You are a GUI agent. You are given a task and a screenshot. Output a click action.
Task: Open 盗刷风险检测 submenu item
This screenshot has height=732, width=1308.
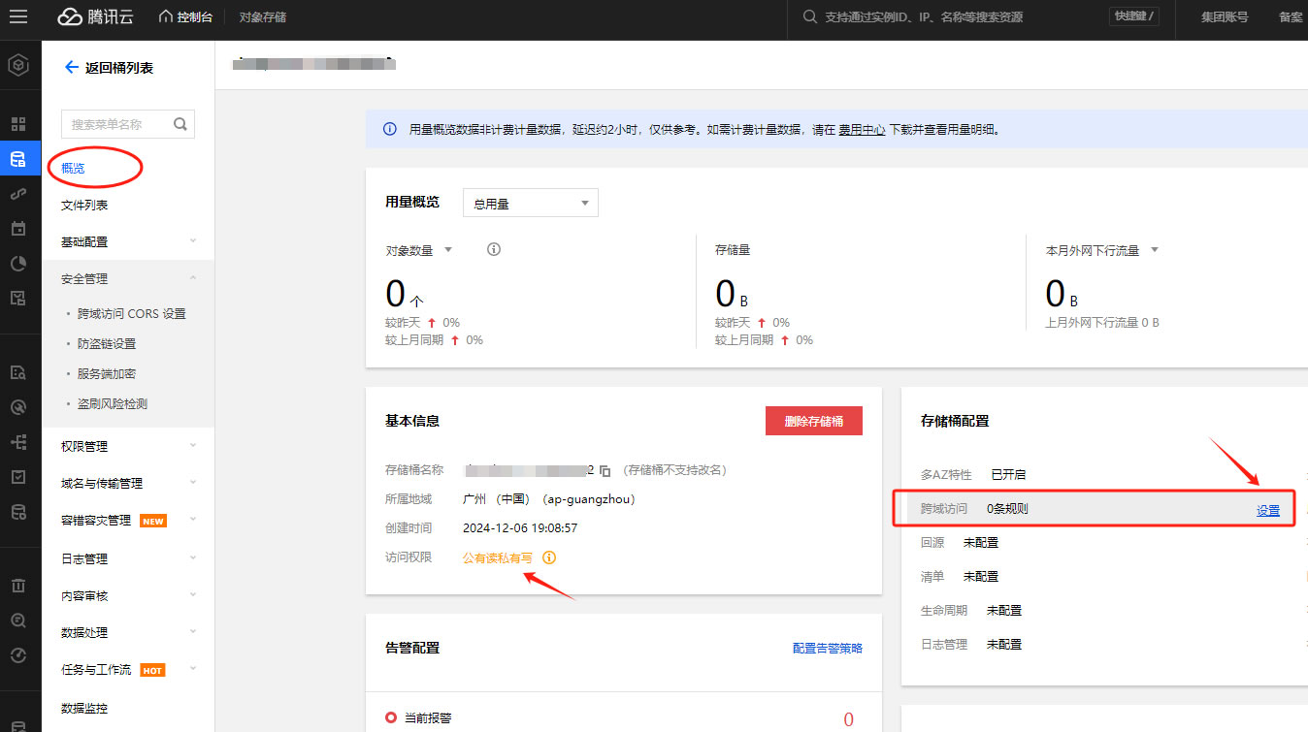tap(113, 403)
